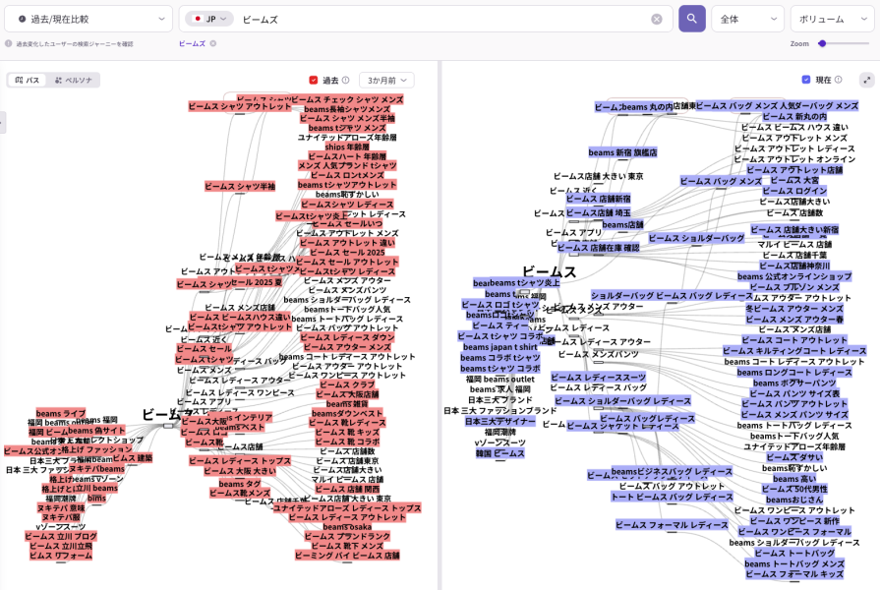Select node ビムス リフォーム
Viewport: 880px width, 590px height.
(x=61, y=556)
